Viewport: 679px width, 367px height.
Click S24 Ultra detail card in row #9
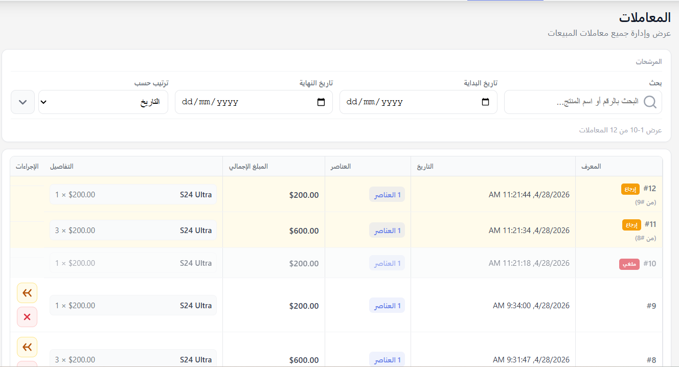tap(133, 305)
